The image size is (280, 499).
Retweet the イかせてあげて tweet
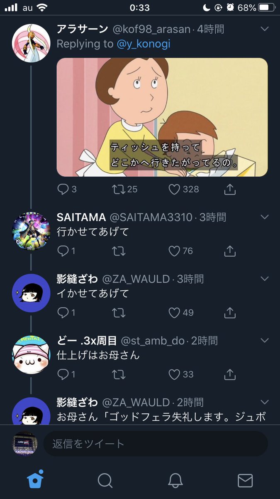pyautogui.click(x=119, y=312)
